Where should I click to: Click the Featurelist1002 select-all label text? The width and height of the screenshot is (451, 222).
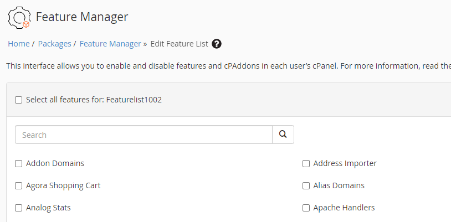94,100
